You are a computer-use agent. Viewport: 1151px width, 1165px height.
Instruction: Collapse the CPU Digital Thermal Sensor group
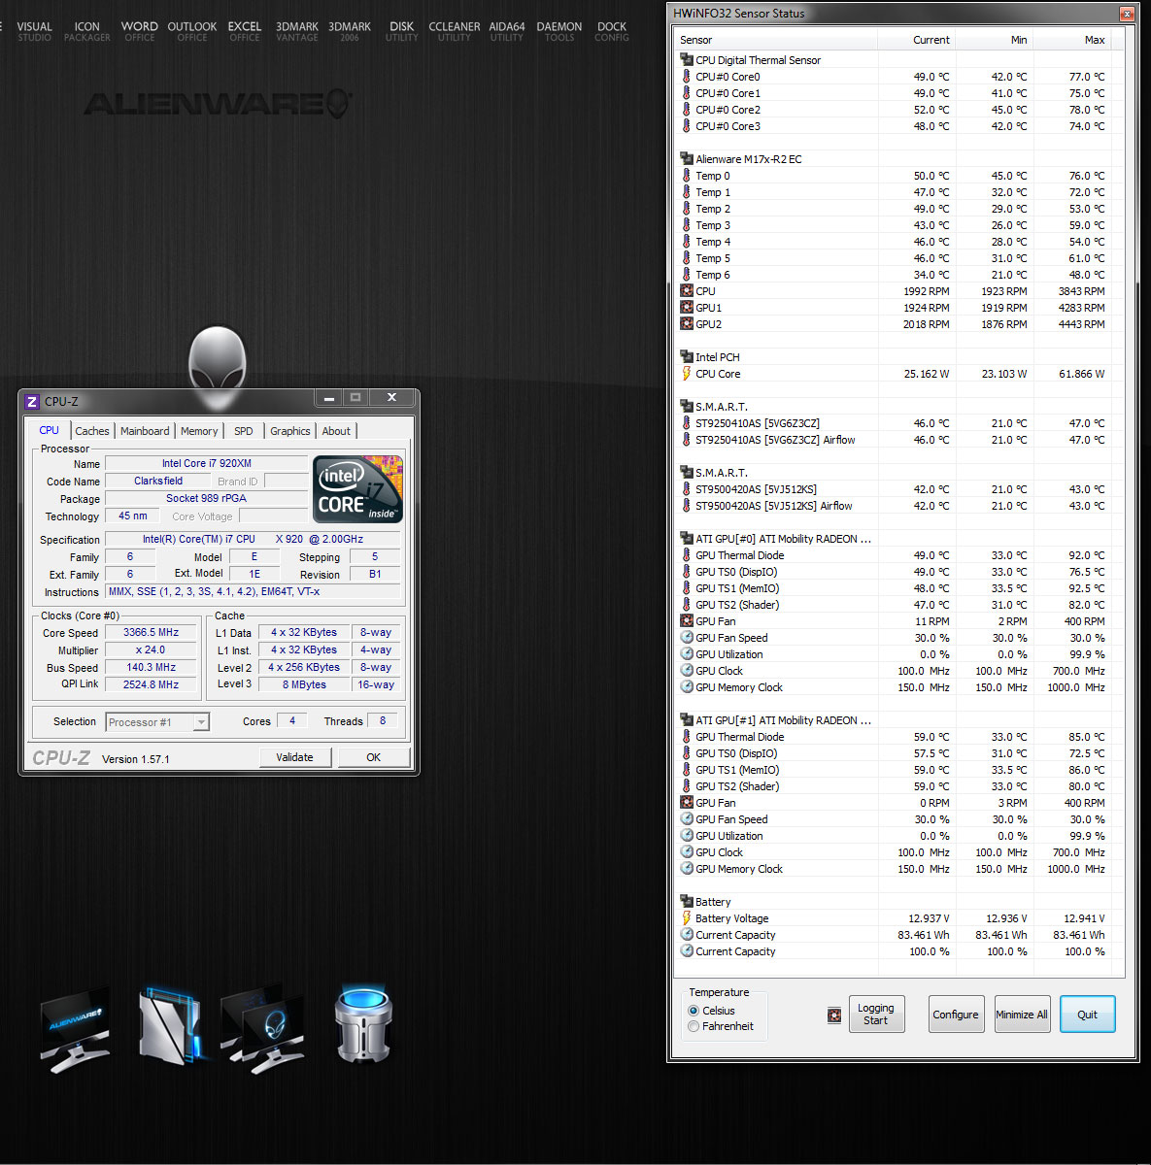click(x=687, y=60)
